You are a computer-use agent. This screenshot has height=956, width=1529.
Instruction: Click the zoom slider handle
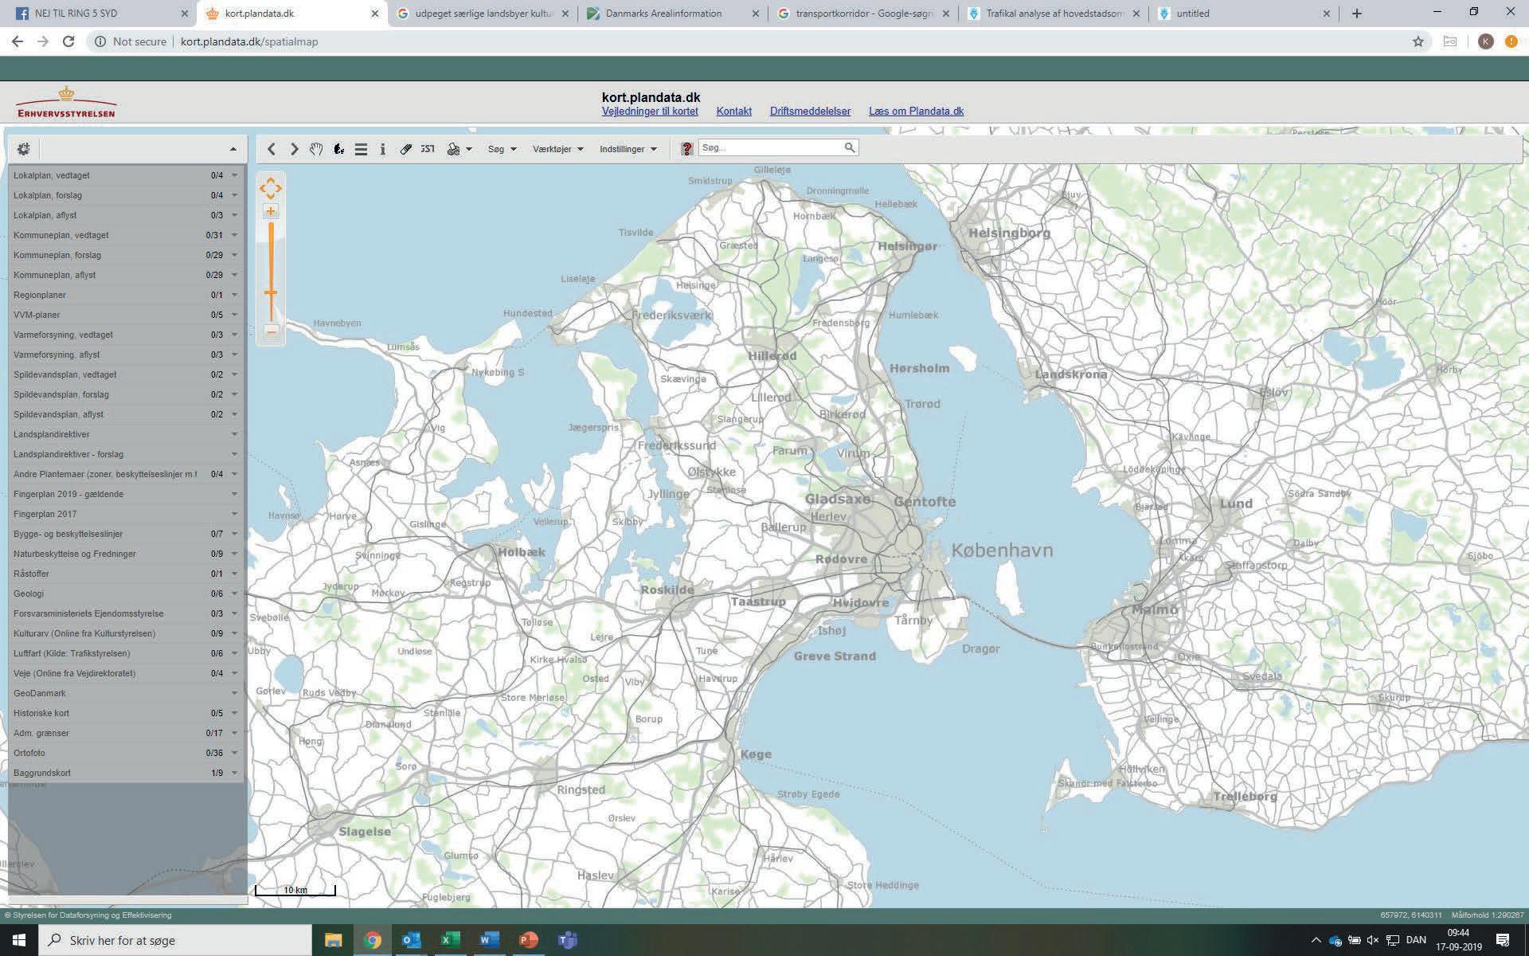(271, 293)
